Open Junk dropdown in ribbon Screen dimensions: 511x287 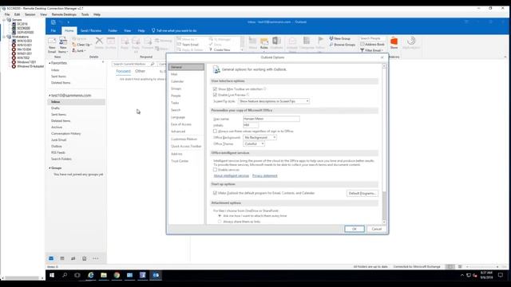[x=79, y=50]
